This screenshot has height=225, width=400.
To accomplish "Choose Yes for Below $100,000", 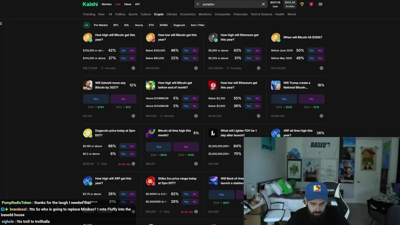I will [x=186, y=50].
